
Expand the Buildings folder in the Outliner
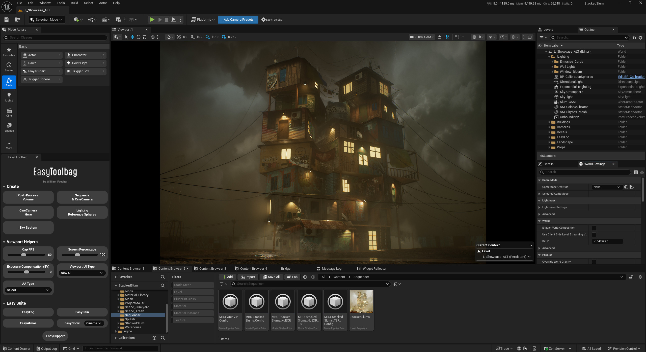coord(550,122)
